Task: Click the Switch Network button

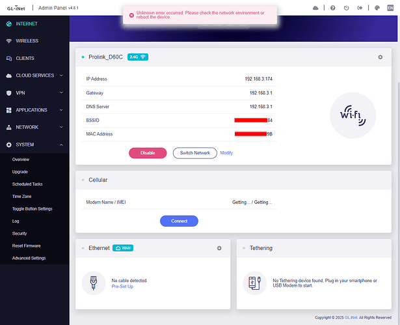Action: (x=194, y=153)
